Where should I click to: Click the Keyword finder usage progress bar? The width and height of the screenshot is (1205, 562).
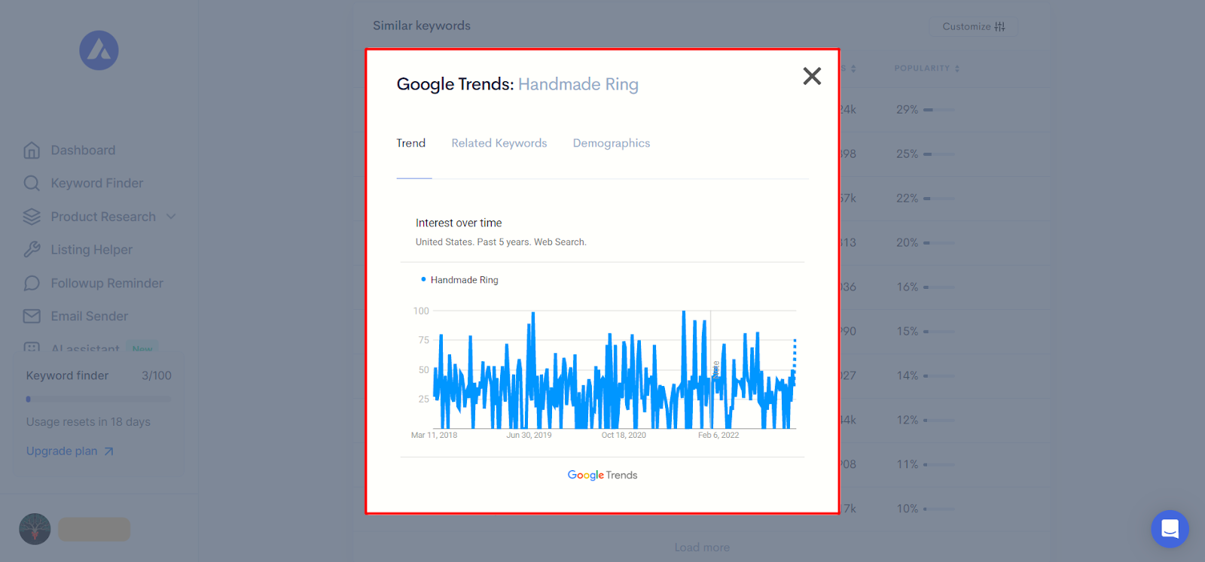pos(98,399)
